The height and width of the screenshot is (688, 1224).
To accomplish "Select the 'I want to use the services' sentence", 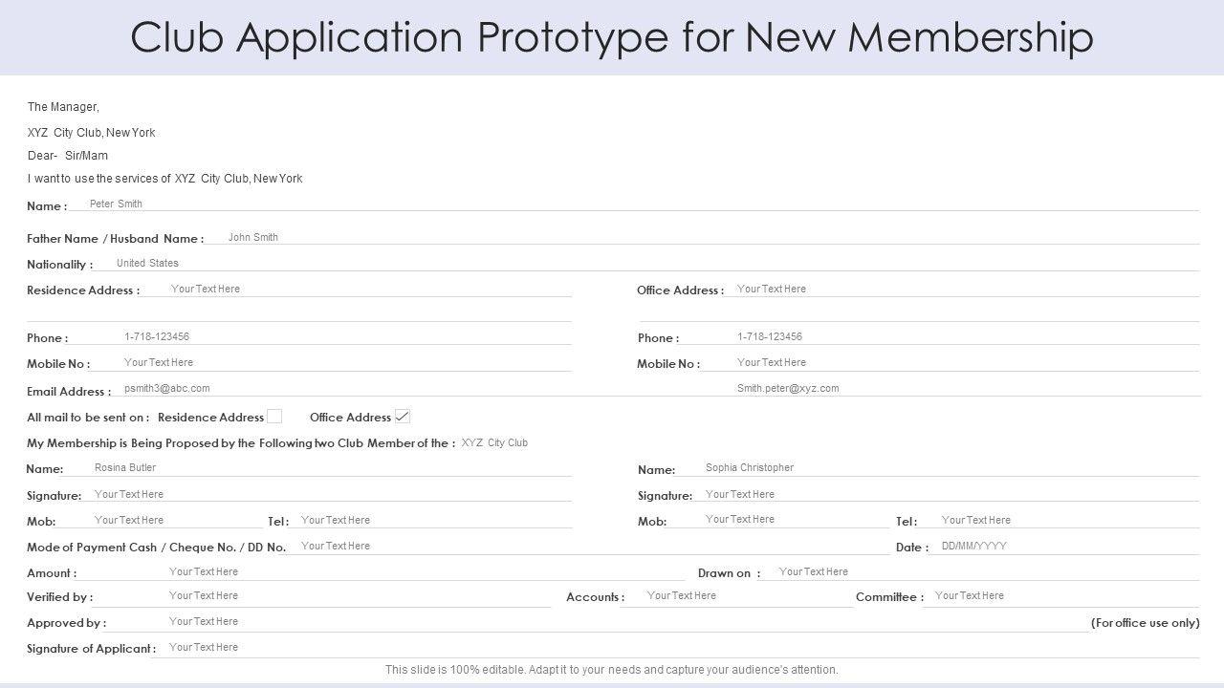I will pos(164,179).
